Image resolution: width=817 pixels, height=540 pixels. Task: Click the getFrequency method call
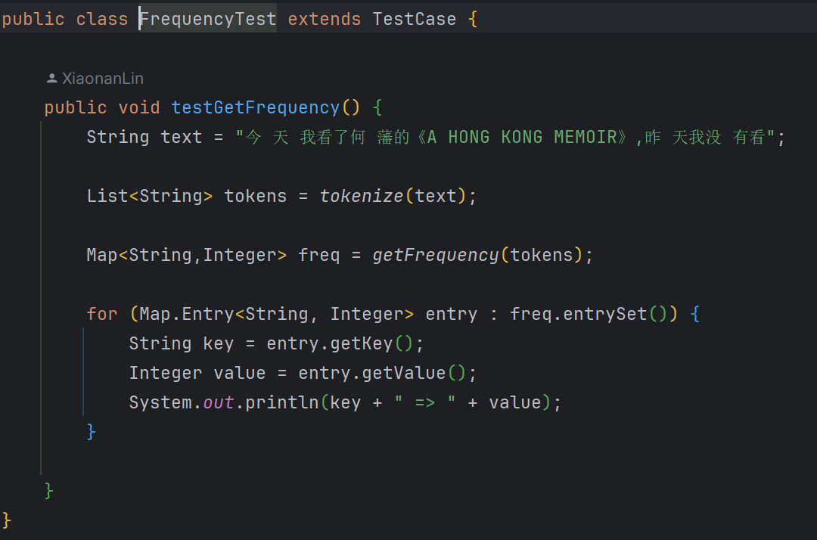pyautogui.click(x=435, y=255)
